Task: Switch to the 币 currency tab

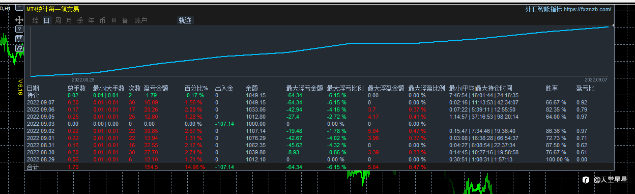Action: pyautogui.click(x=103, y=20)
